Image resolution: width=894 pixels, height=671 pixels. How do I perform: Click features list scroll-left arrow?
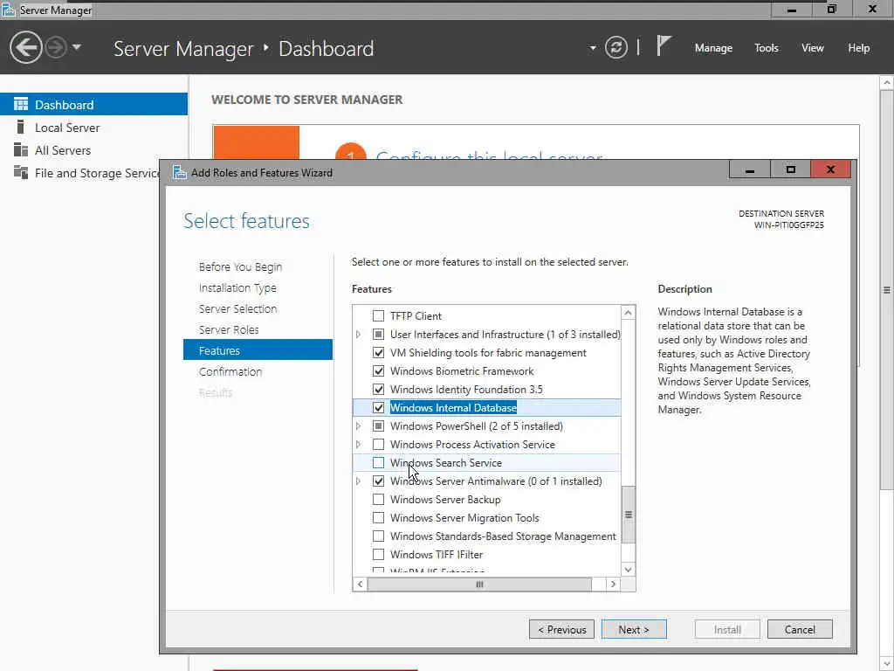click(360, 585)
